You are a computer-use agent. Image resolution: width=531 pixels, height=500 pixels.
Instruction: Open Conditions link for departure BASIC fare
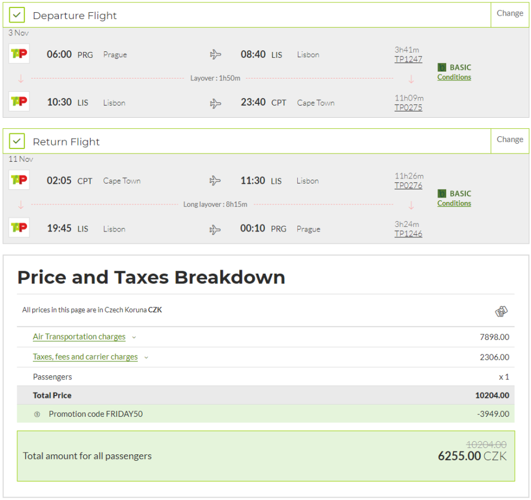(x=454, y=77)
